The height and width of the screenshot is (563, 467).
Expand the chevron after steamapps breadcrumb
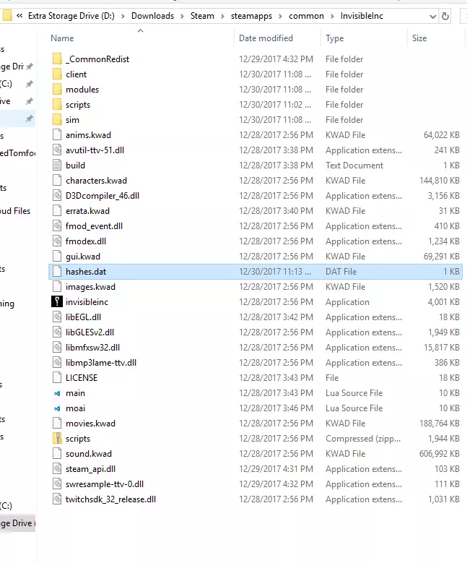pos(281,16)
